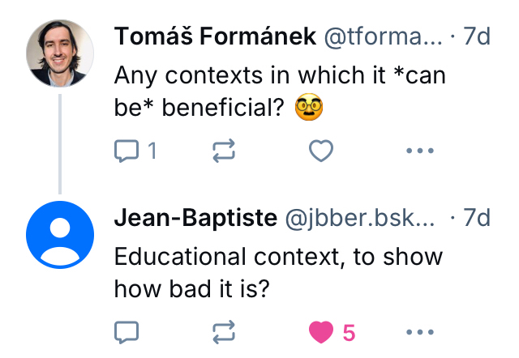
Task: Open more options on Tomáš's post
Action: [x=419, y=151]
